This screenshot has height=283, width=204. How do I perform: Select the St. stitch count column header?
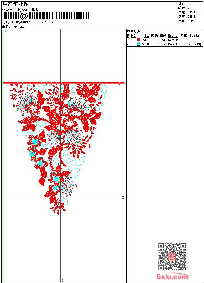pyautogui.click(x=147, y=36)
